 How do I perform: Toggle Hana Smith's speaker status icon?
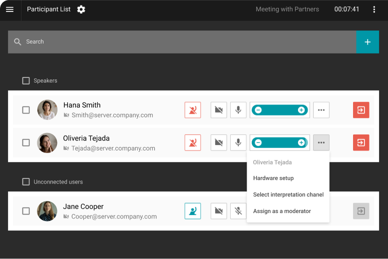(x=193, y=110)
